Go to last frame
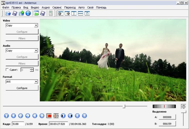189x129 pixels. 84,116
